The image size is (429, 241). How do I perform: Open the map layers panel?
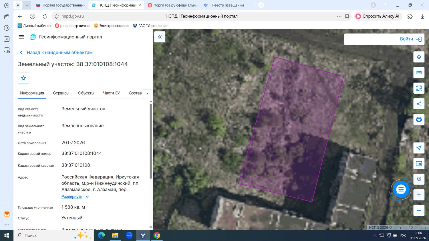pos(419,57)
